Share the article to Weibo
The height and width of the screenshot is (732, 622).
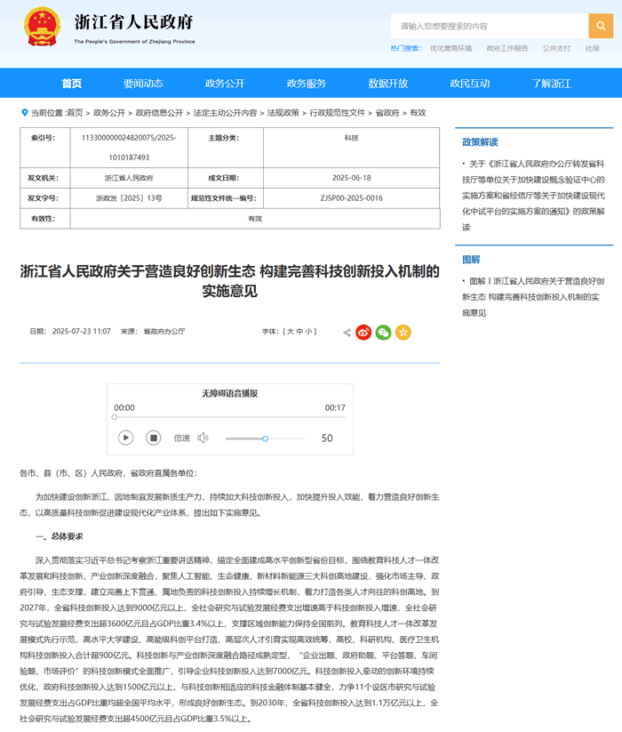point(363,332)
